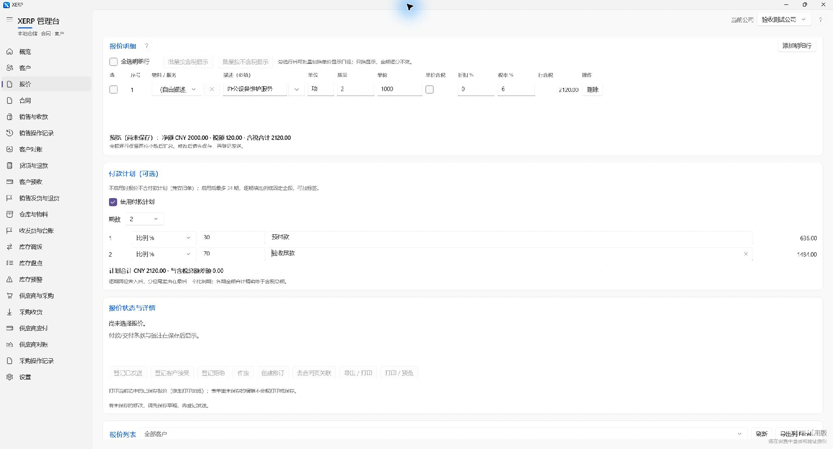
Task: Check the 全选明细行 checkbox
Action: (113, 62)
